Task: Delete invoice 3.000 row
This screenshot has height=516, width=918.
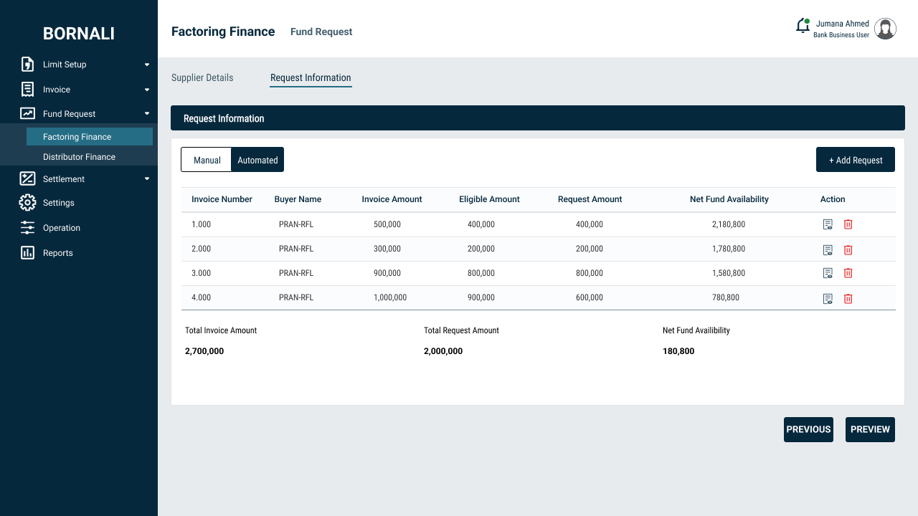Action: click(848, 273)
